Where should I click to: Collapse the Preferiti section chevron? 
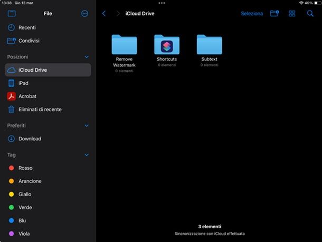point(87,125)
